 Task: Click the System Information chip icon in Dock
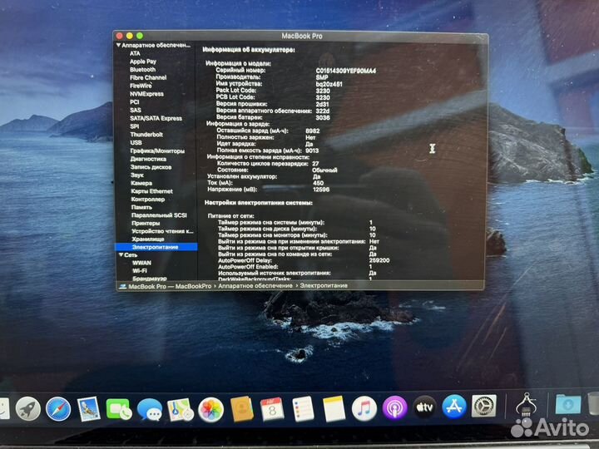(526, 405)
